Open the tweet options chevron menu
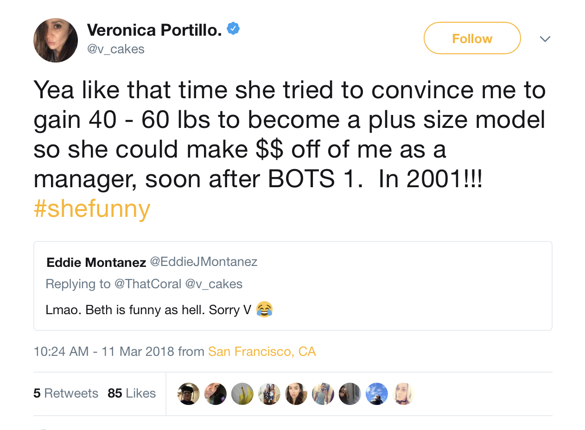Image resolution: width=585 pixels, height=430 pixels. coord(545,39)
